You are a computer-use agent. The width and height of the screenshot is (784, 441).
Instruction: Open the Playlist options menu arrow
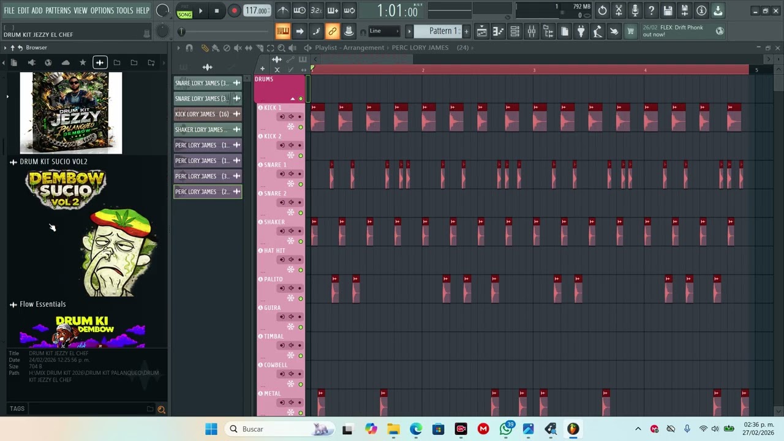click(178, 48)
